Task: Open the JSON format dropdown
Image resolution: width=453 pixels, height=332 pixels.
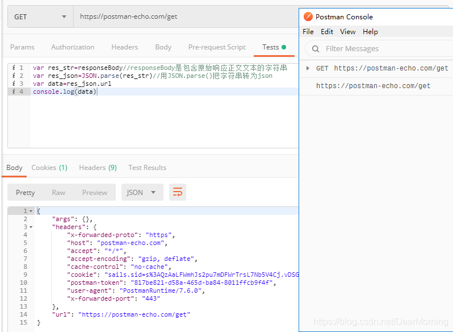Action: 142,192
